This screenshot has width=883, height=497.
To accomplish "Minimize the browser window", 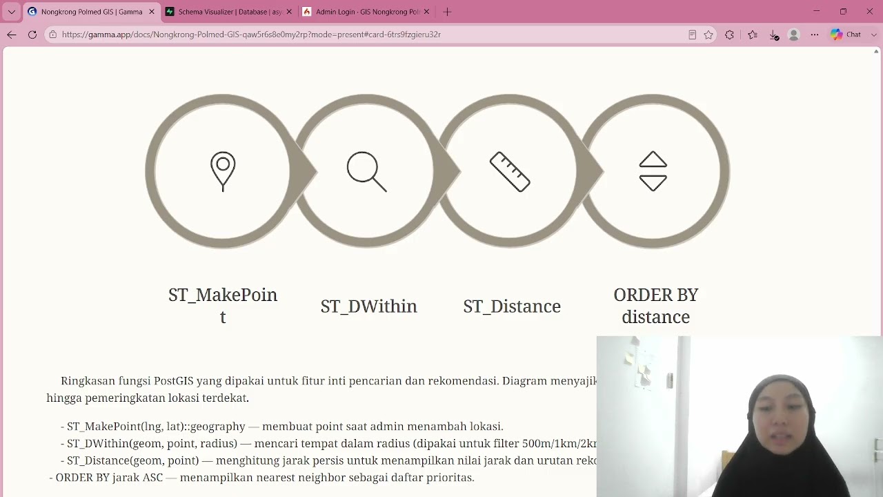I will point(817,11).
